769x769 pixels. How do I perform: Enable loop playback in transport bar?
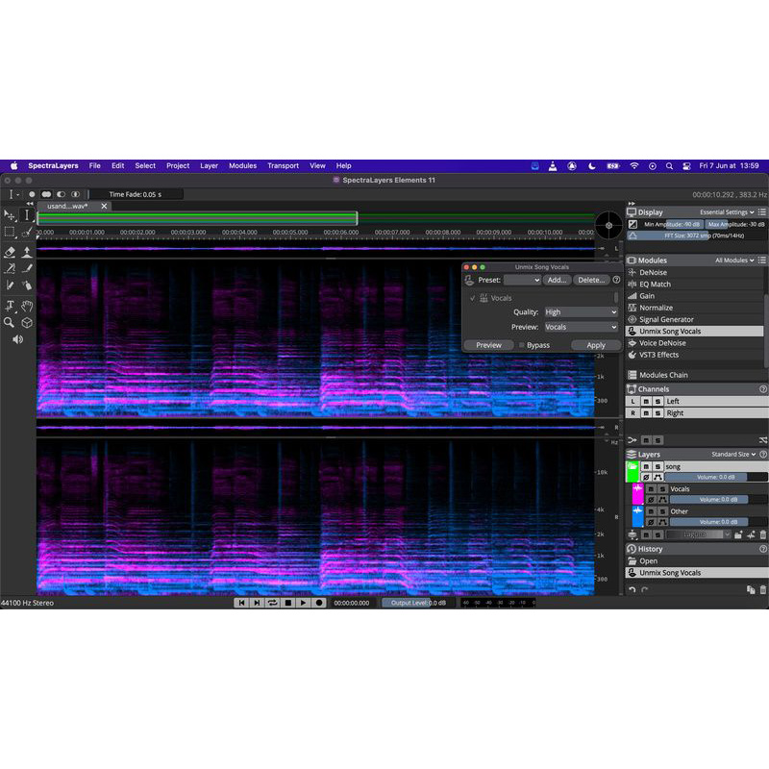tap(272, 603)
